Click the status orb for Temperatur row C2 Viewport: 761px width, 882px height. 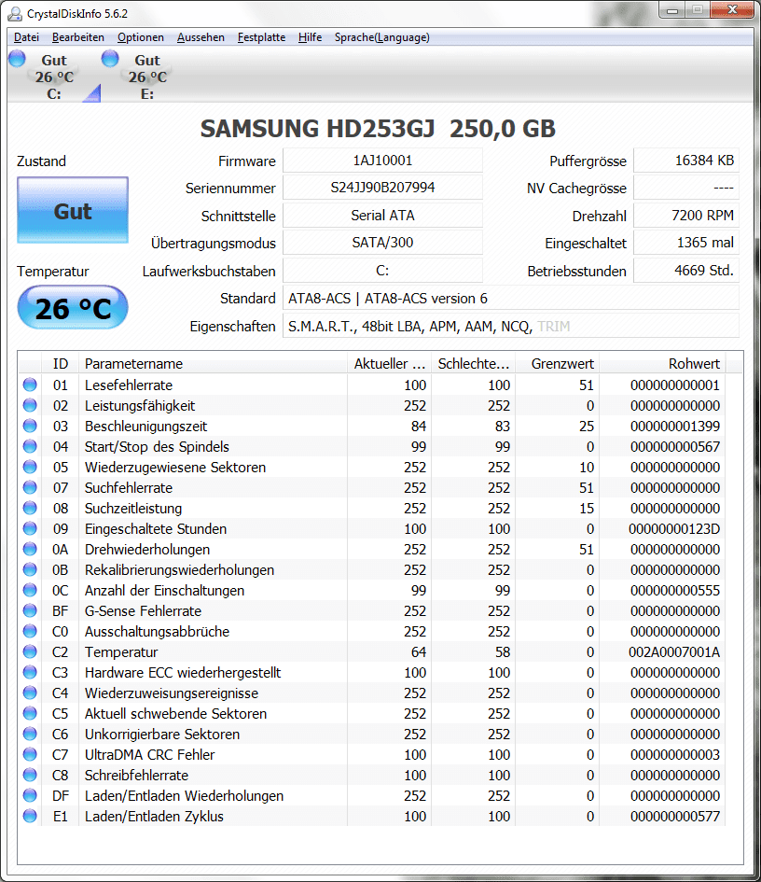click(x=30, y=652)
